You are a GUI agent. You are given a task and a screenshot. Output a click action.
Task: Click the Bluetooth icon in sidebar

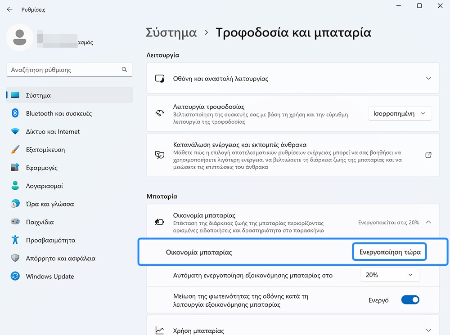coord(15,113)
